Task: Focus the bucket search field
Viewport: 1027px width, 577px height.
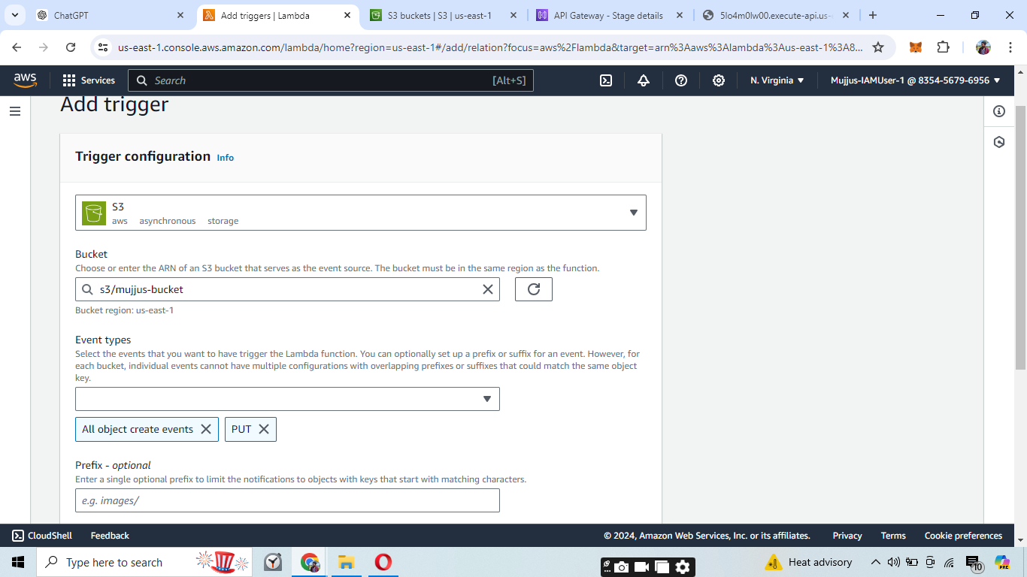Action: point(287,289)
